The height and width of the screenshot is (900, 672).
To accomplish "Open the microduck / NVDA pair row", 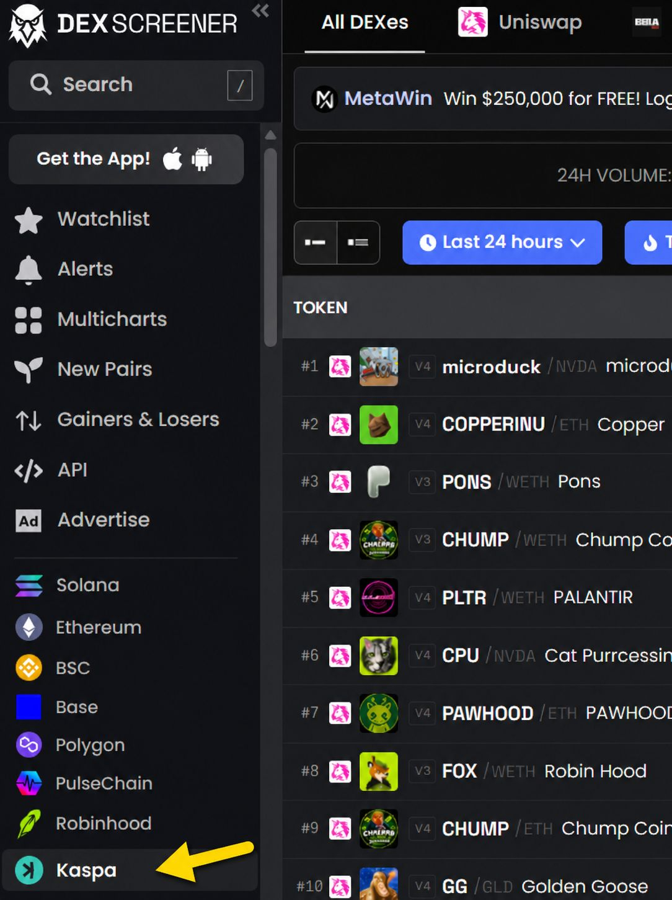I will click(x=477, y=367).
